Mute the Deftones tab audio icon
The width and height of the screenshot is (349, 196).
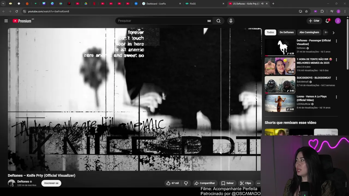pos(262,4)
